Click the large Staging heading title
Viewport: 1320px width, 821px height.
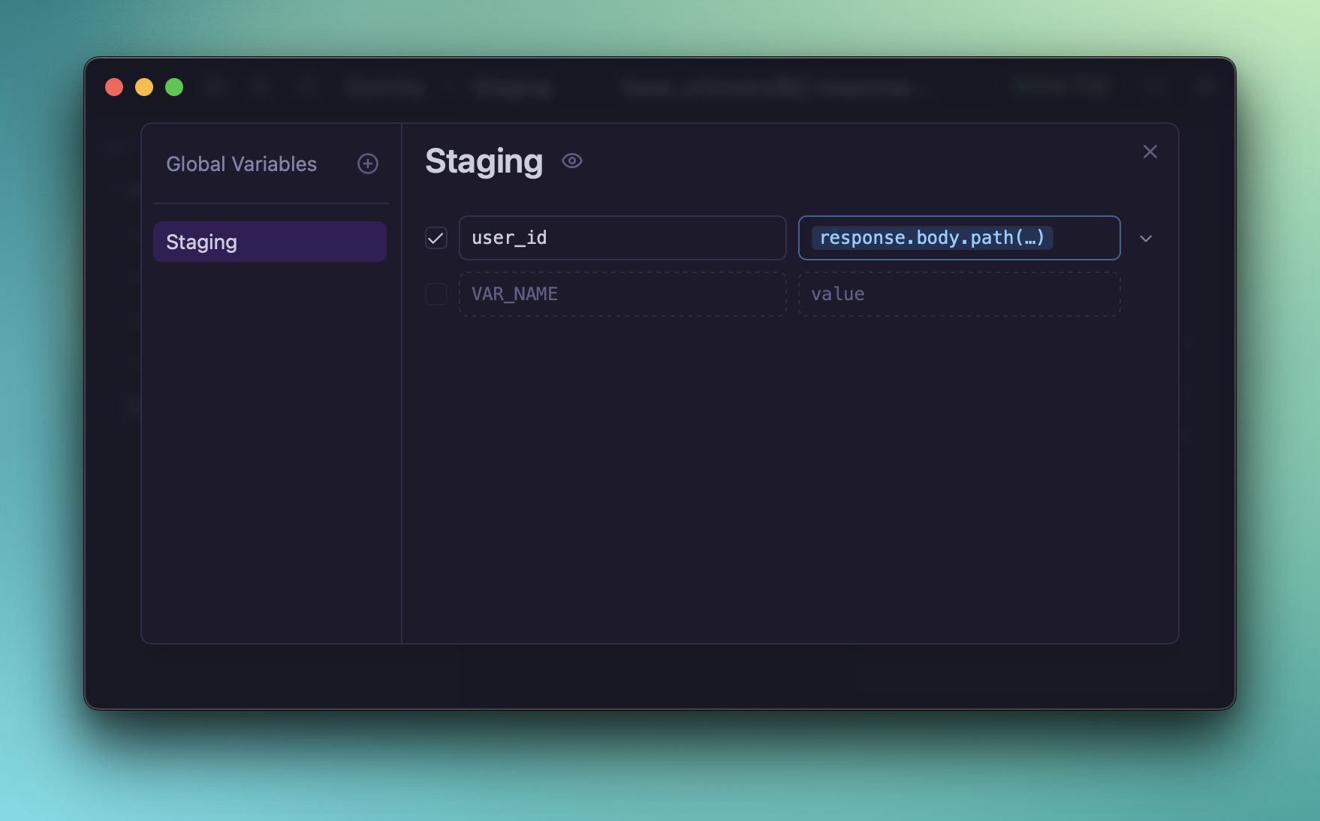click(484, 161)
